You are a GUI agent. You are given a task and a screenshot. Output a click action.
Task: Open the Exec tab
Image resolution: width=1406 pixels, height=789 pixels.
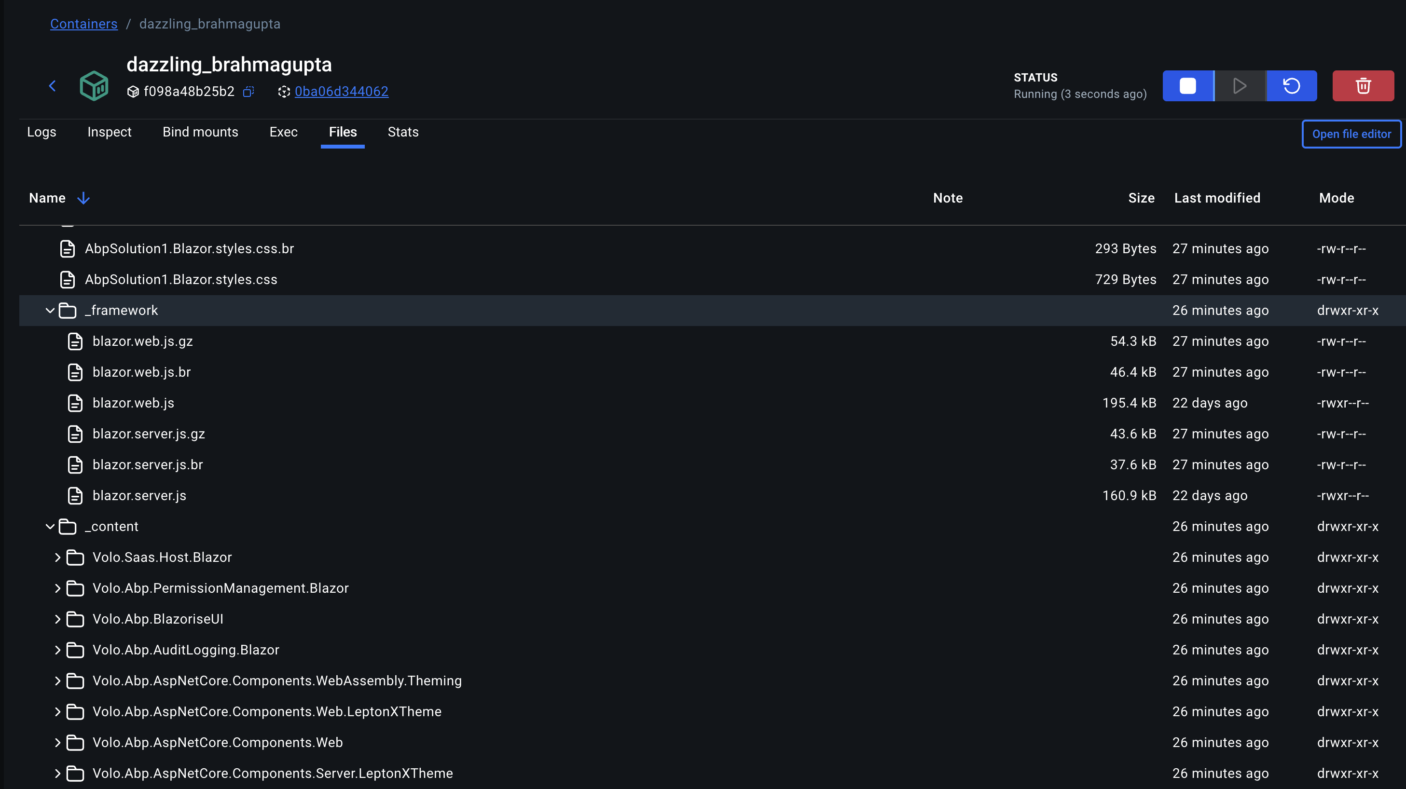pyautogui.click(x=283, y=132)
